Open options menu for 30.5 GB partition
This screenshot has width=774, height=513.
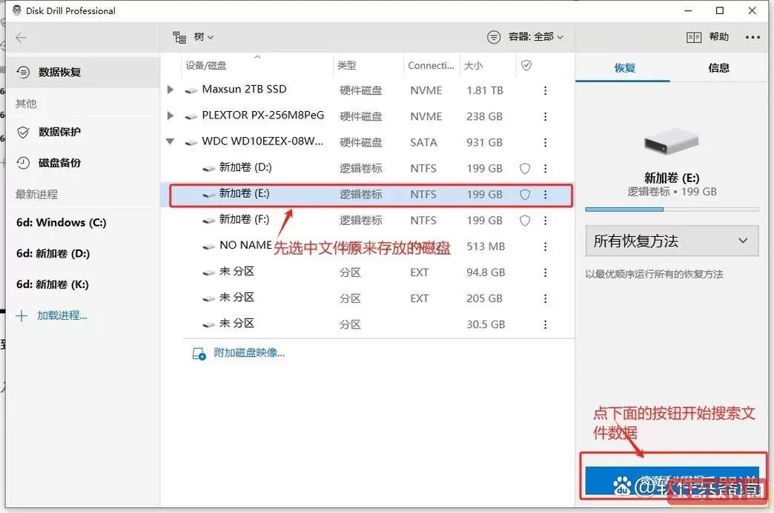[x=545, y=324]
